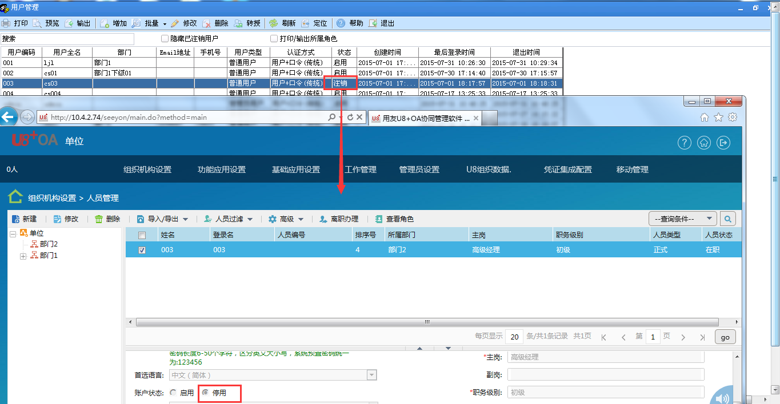Click the 刷新 (Refresh) toolbar icon
Screen dimensions: 780x404
point(274,23)
